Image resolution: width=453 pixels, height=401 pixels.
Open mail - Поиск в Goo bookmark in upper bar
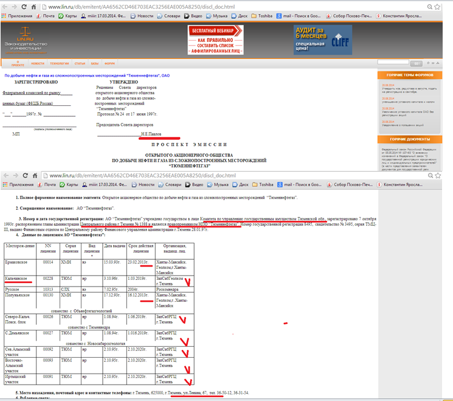pyautogui.click(x=299, y=16)
